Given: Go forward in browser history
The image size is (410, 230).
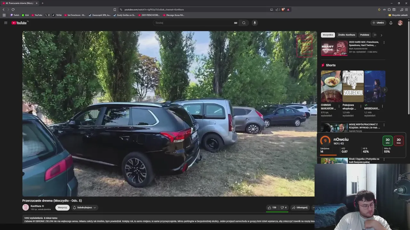Looking at the screenshot, I should (x=8, y=10).
